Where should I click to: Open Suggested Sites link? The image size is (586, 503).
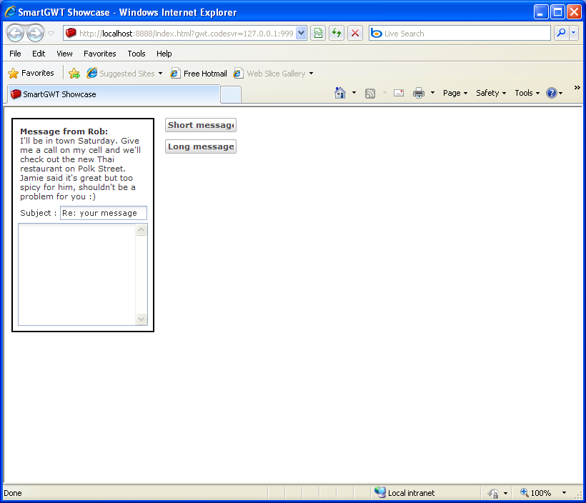pos(121,74)
